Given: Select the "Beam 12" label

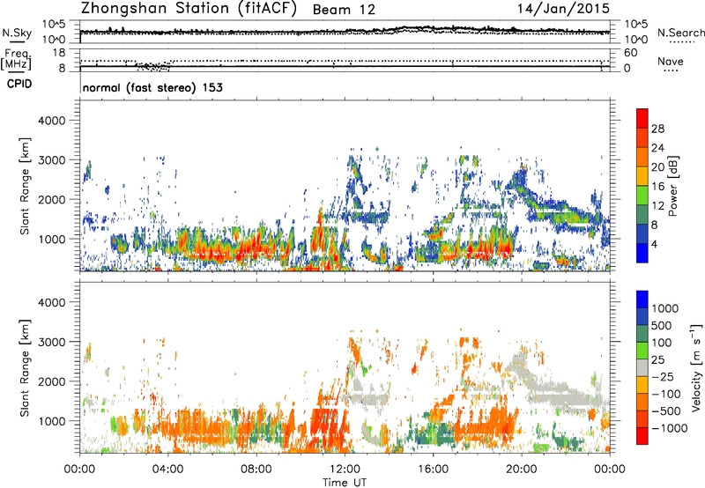Looking at the screenshot, I should click(x=344, y=10).
